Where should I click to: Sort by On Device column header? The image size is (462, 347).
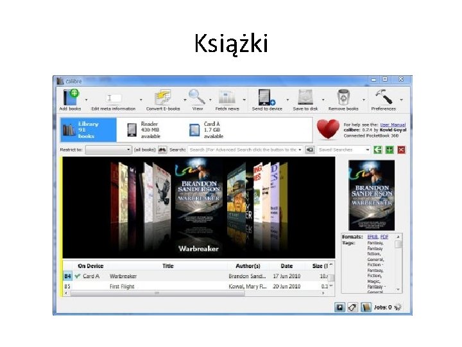pos(90,266)
